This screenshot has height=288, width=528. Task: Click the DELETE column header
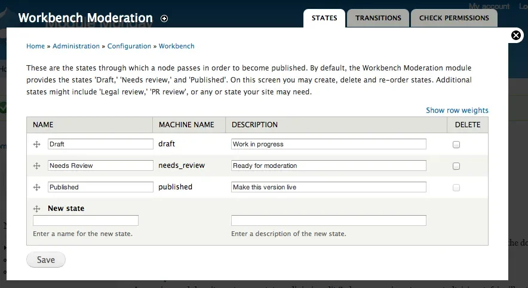click(x=468, y=125)
